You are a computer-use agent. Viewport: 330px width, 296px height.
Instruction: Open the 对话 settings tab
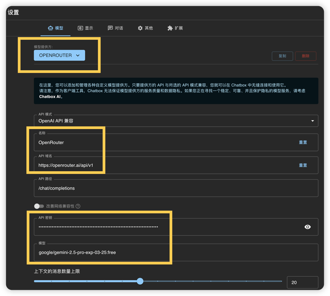115,28
